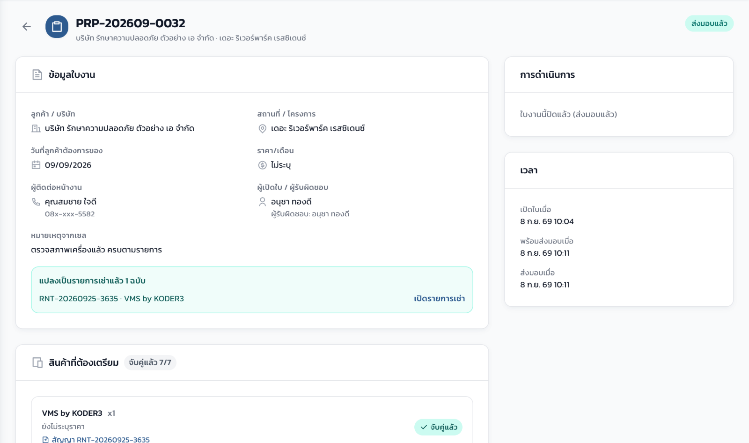Viewport: 749px width, 443px height.
Task: Click the text ยังไม่ระบุราคา
Action: point(63,427)
